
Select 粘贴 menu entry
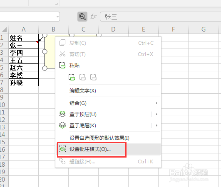[108, 65]
